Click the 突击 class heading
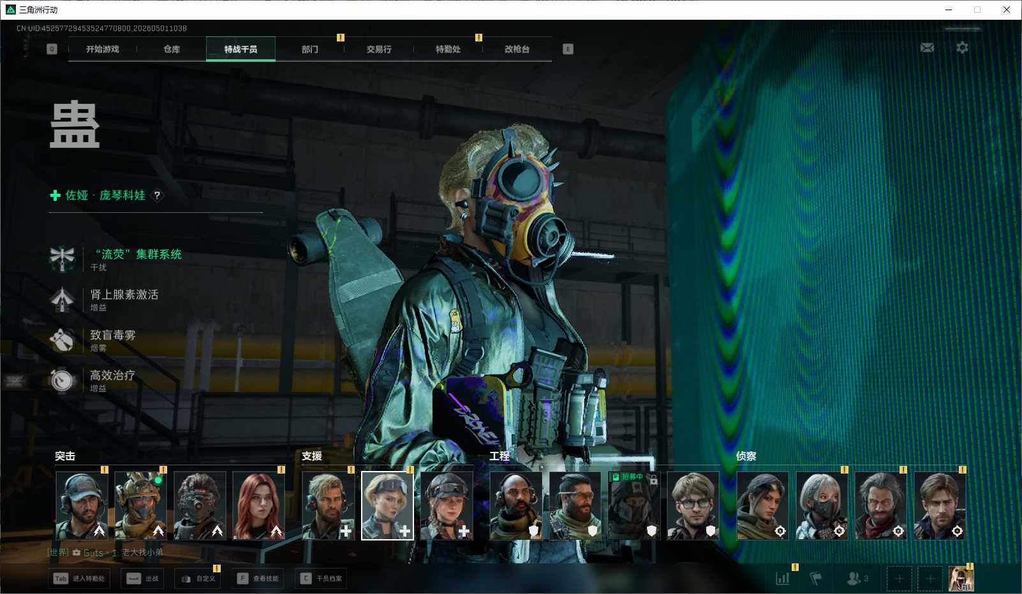The height and width of the screenshot is (594, 1022). click(x=65, y=456)
